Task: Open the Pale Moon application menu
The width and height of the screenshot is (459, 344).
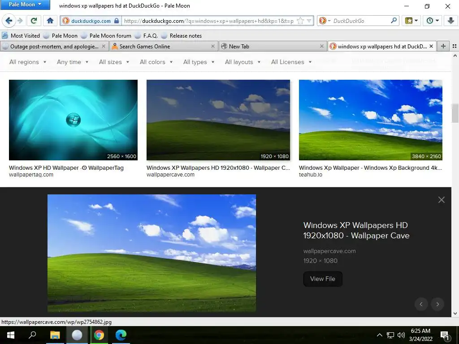Action: click(25, 4)
